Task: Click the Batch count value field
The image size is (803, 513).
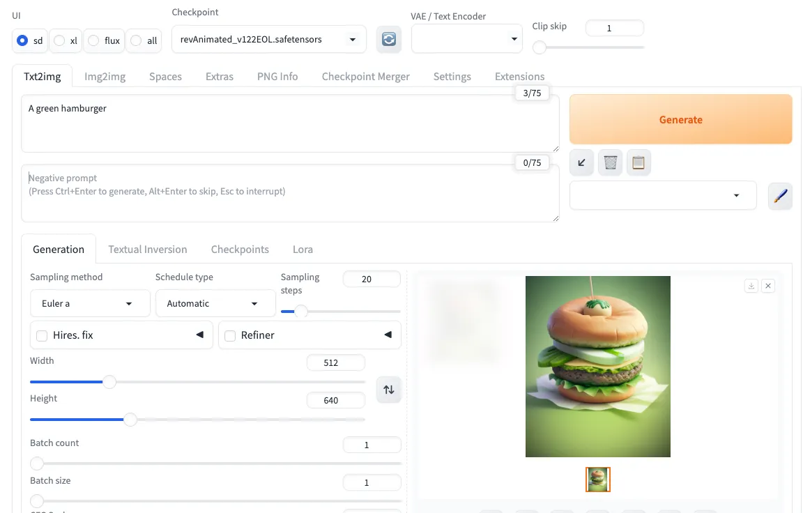Action: 372,445
